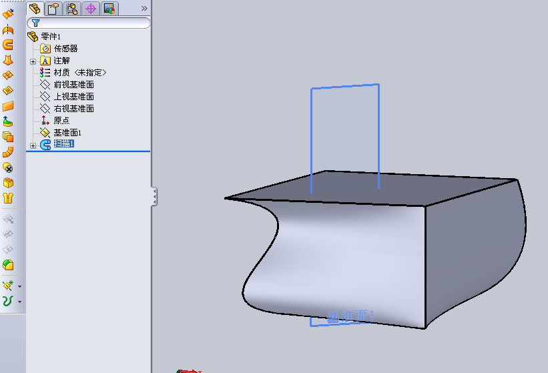The height and width of the screenshot is (373, 548).
Task: Switch to the PropertyManager tab
Action: [x=53, y=9]
